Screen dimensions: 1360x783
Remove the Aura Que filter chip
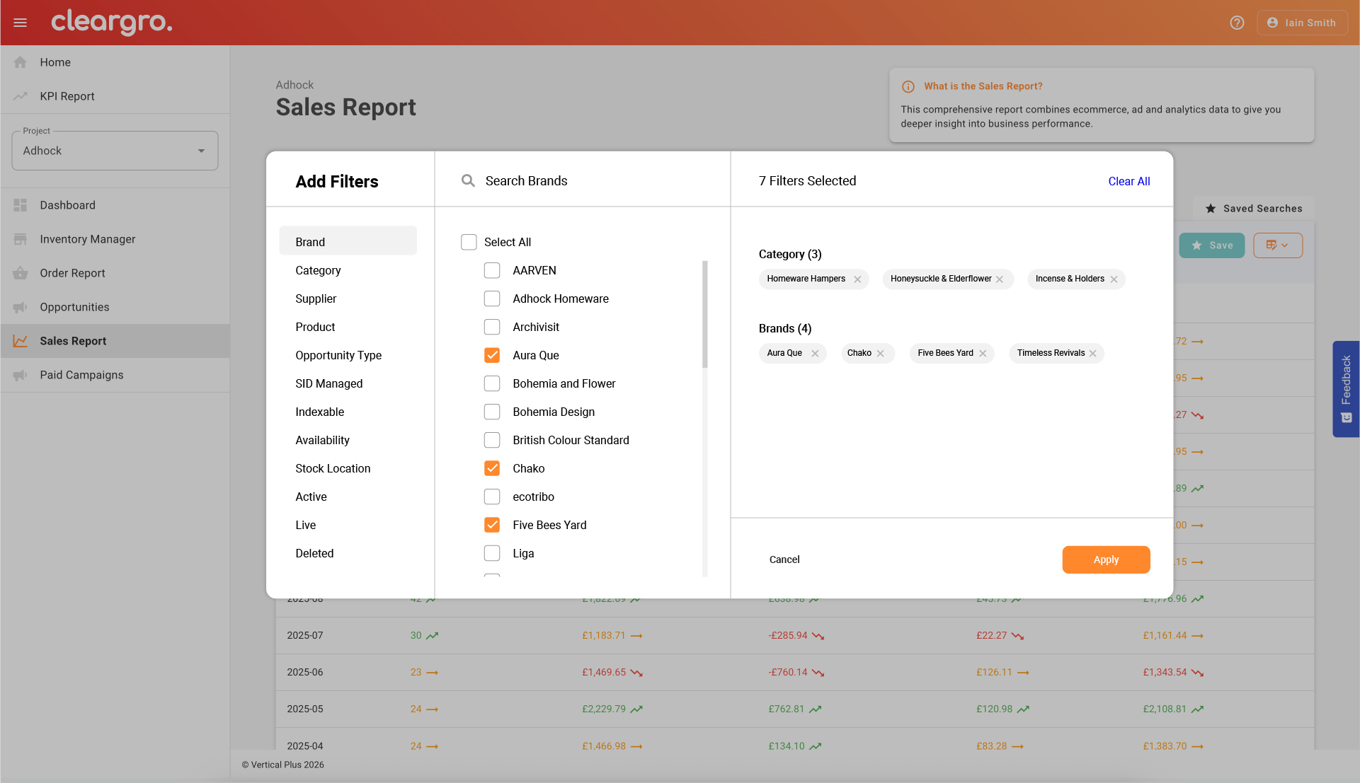pos(815,354)
